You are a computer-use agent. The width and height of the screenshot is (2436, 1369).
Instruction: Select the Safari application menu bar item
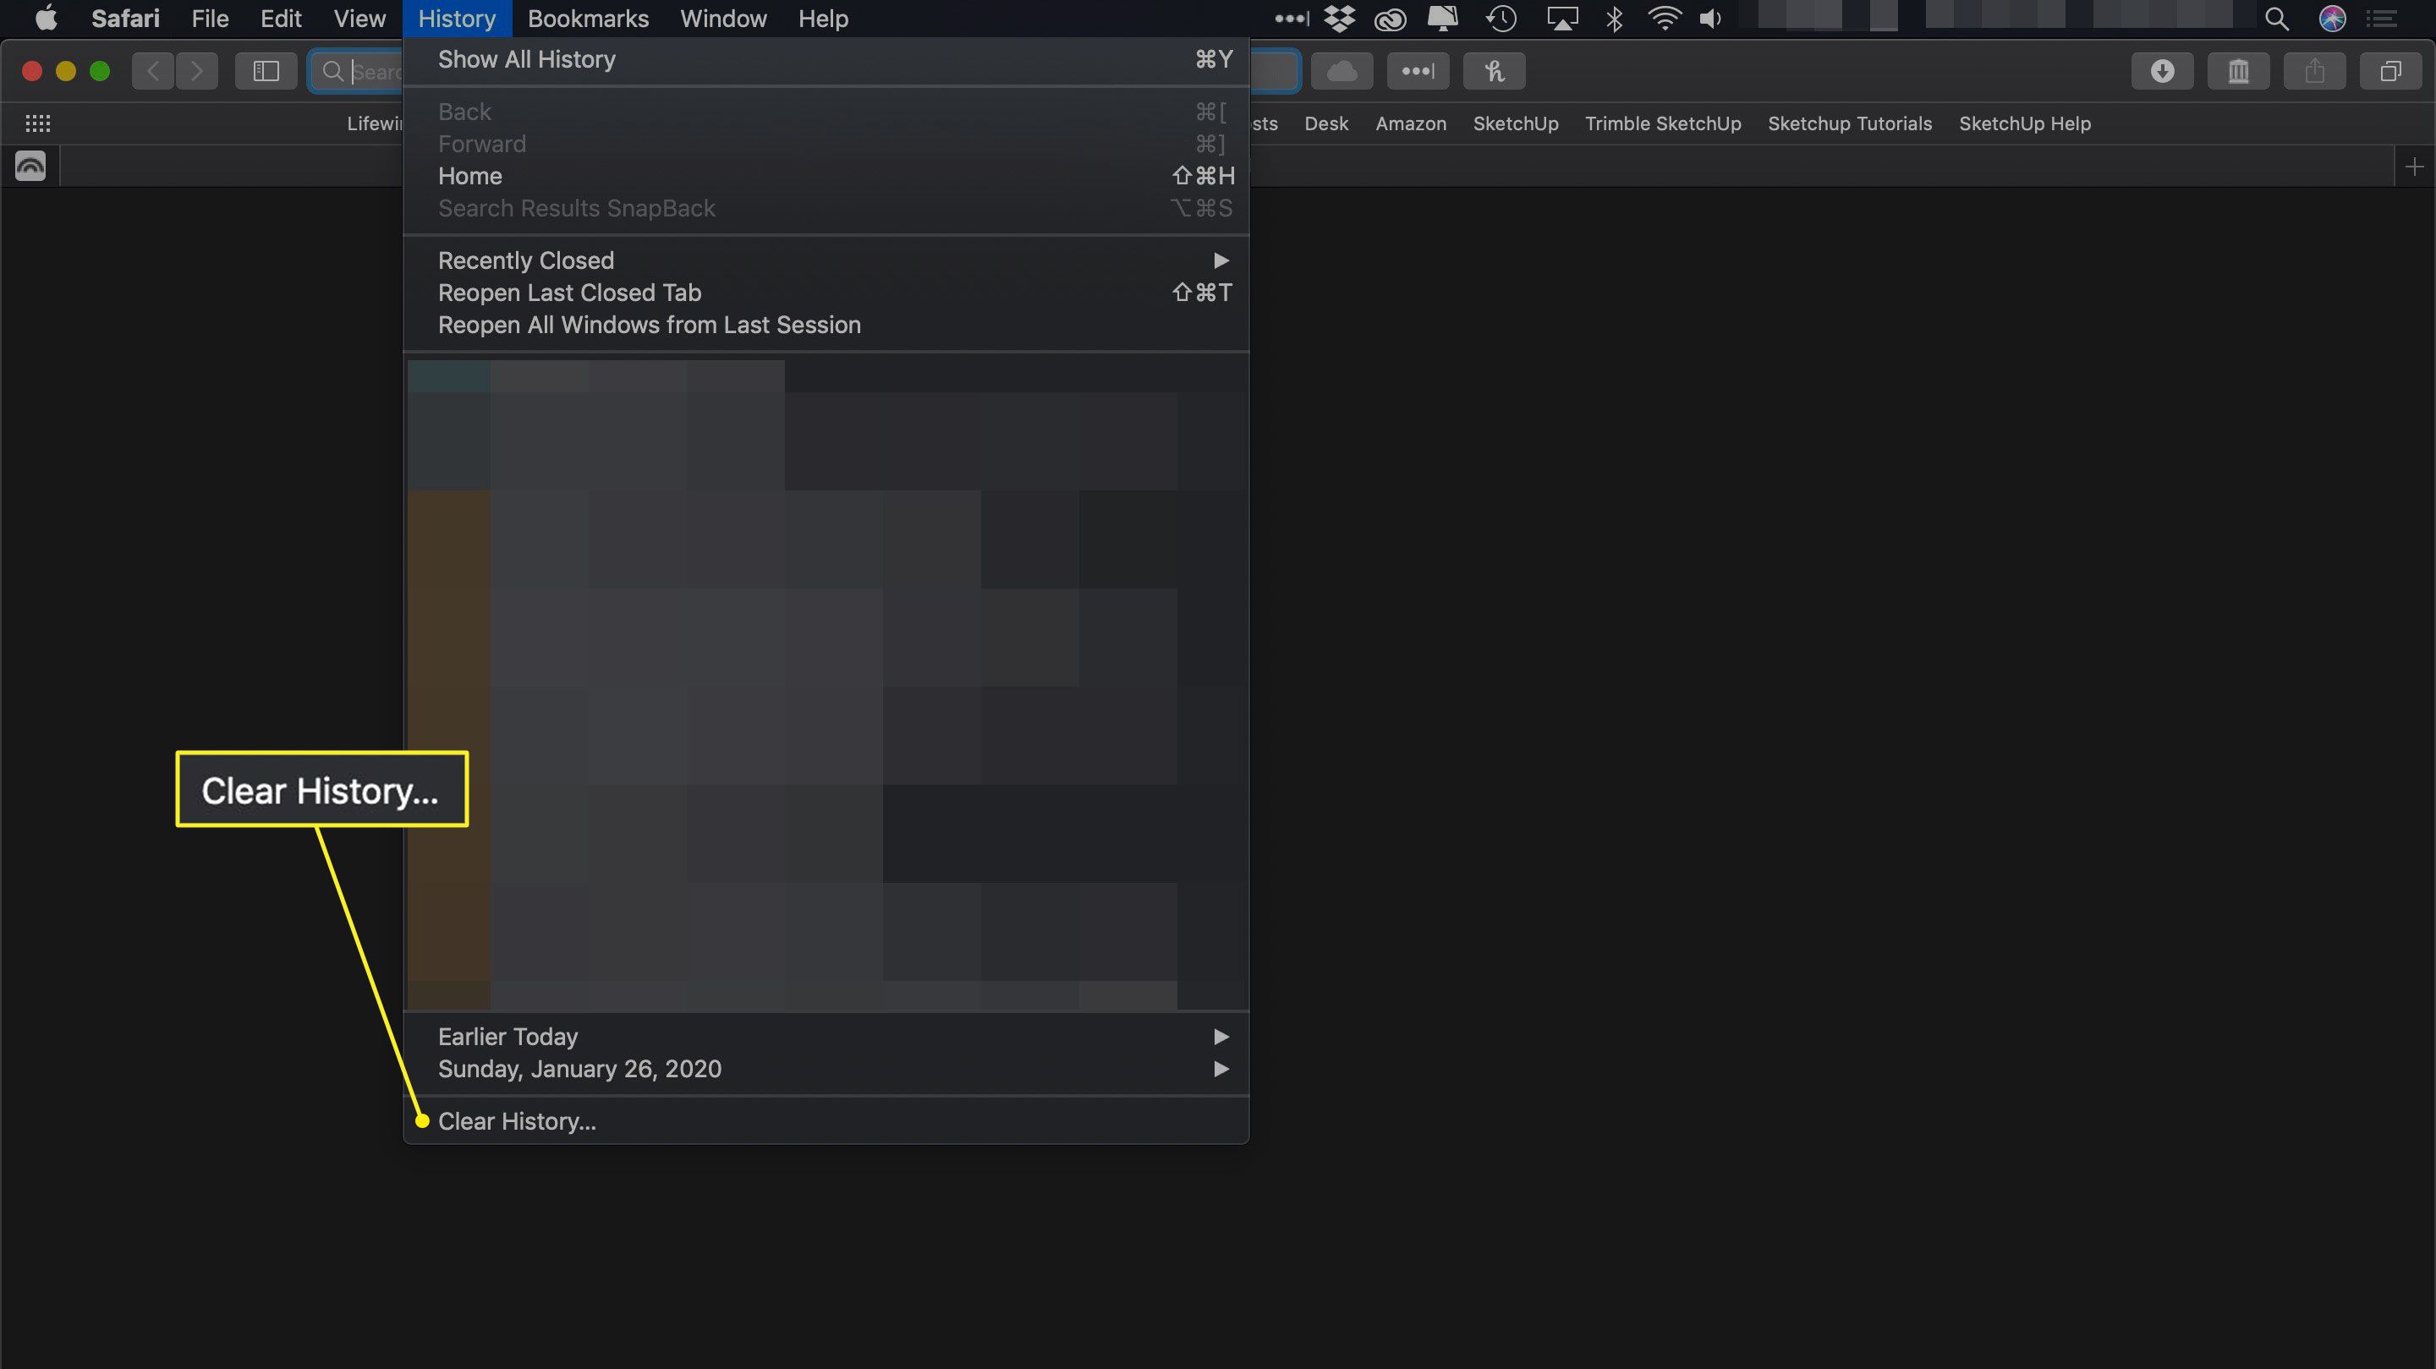[125, 19]
